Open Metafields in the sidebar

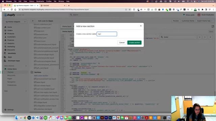tap(12, 53)
